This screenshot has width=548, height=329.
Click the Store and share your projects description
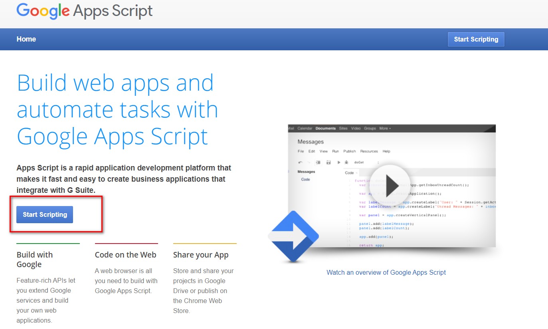coord(204,291)
